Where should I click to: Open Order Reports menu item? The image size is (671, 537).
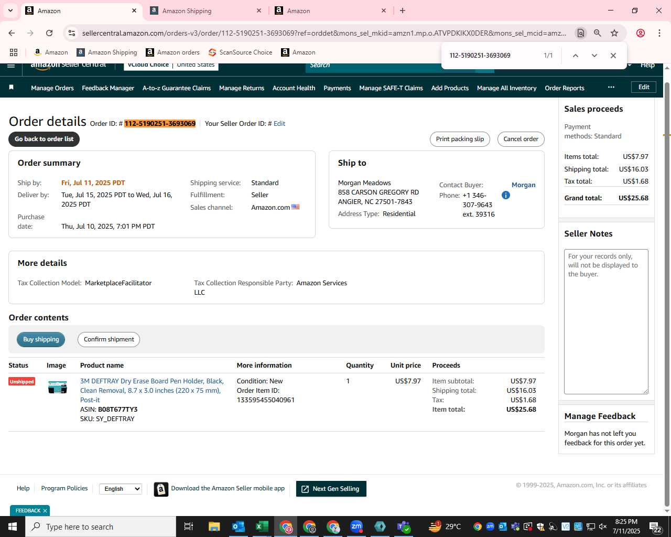(x=565, y=88)
